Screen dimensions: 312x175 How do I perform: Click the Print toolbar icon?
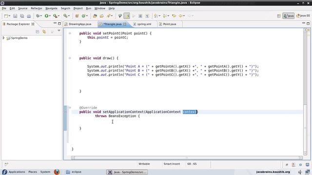[29, 16]
